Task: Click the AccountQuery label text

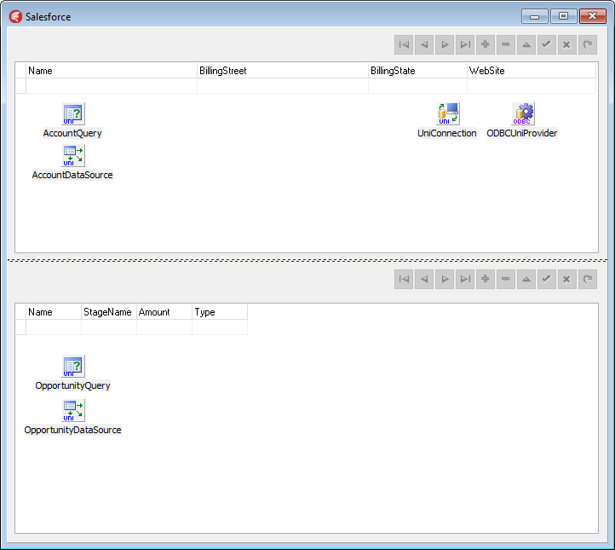Action: click(x=72, y=133)
